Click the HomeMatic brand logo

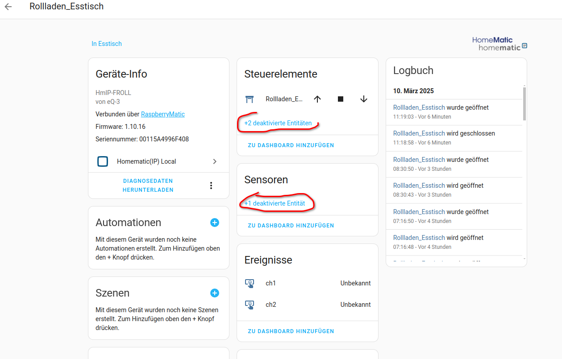[x=500, y=43]
